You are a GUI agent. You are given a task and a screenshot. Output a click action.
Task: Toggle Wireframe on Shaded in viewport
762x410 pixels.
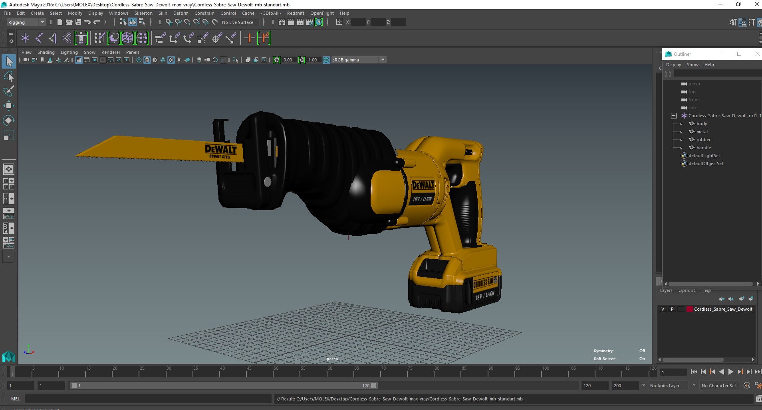[x=163, y=60]
